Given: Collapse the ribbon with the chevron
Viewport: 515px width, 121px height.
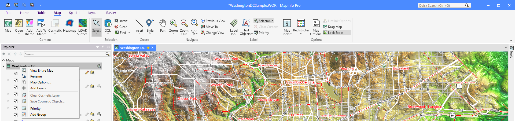Looking at the screenshot, I should point(511,40).
